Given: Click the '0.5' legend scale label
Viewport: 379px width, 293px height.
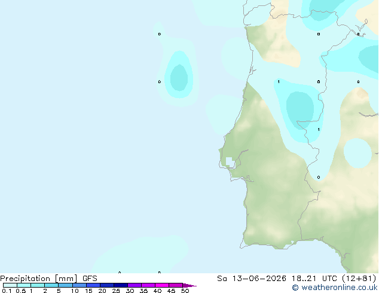Looking at the screenshot, I should [x=21, y=291].
